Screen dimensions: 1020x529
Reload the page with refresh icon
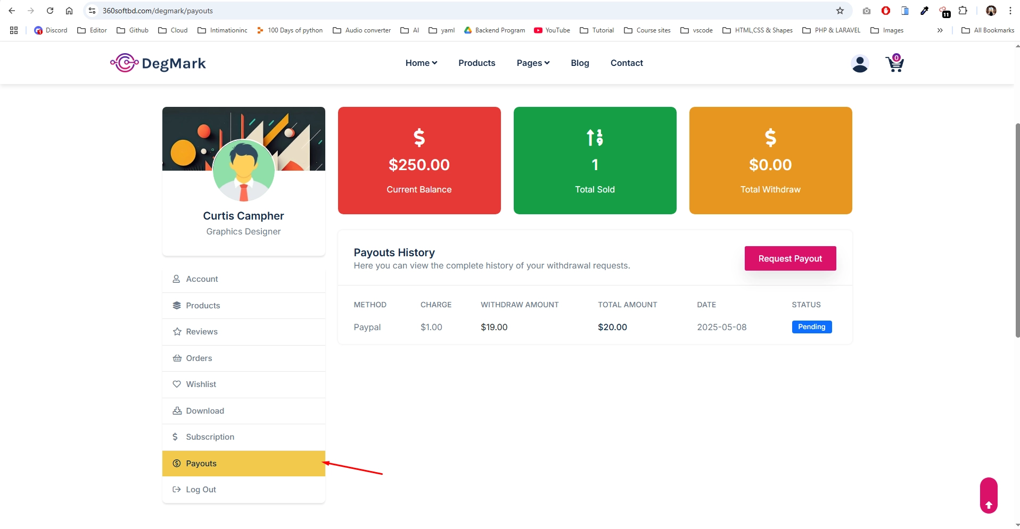50,11
